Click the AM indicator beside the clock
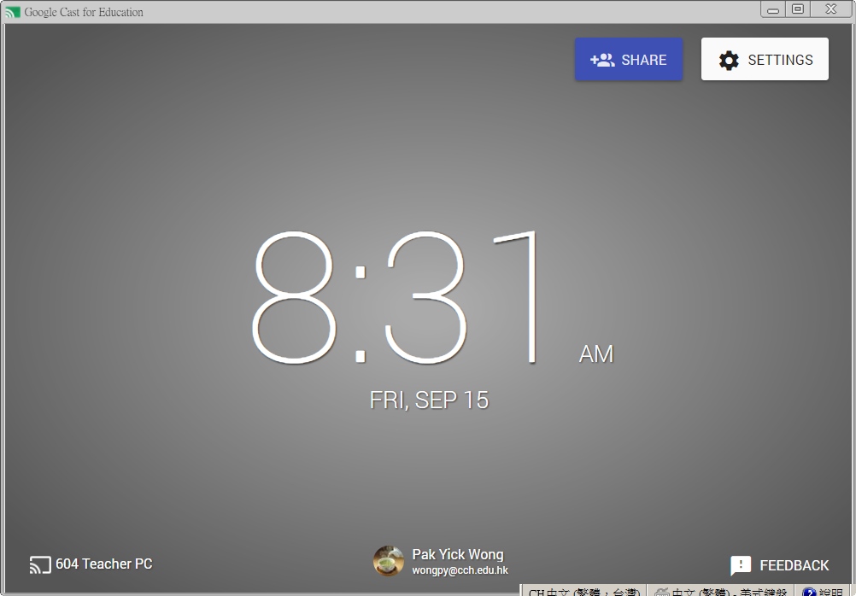 [596, 354]
